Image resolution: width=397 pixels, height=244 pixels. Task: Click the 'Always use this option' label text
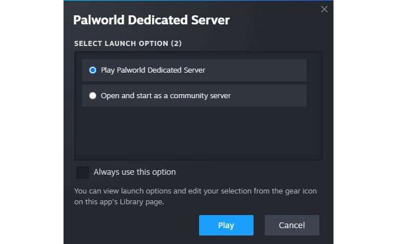[134, 173]
